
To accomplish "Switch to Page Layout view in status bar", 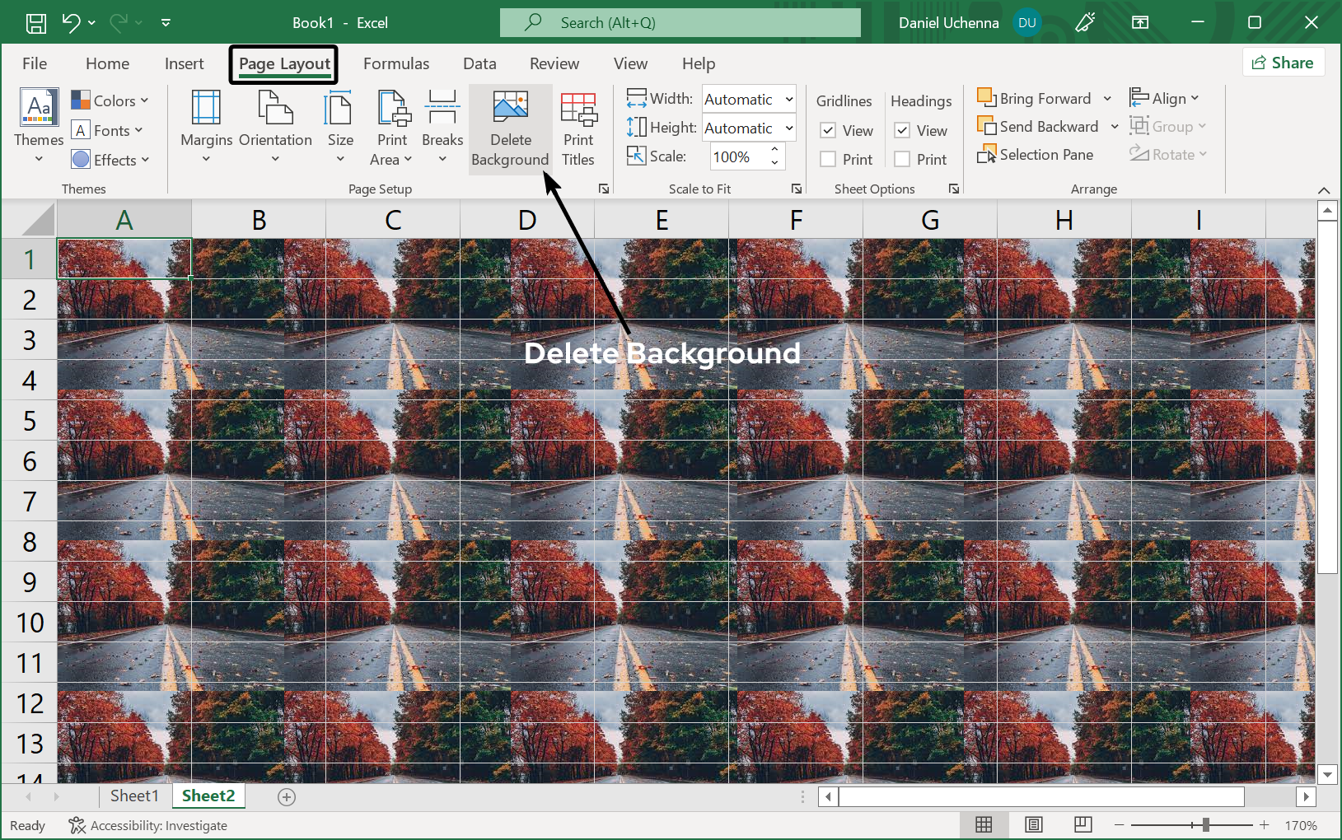I will click(1033, 824).
